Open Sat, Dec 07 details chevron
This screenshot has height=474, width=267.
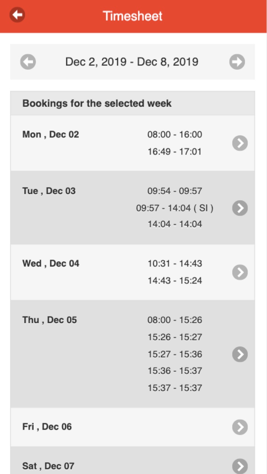[x=240, y=466]
